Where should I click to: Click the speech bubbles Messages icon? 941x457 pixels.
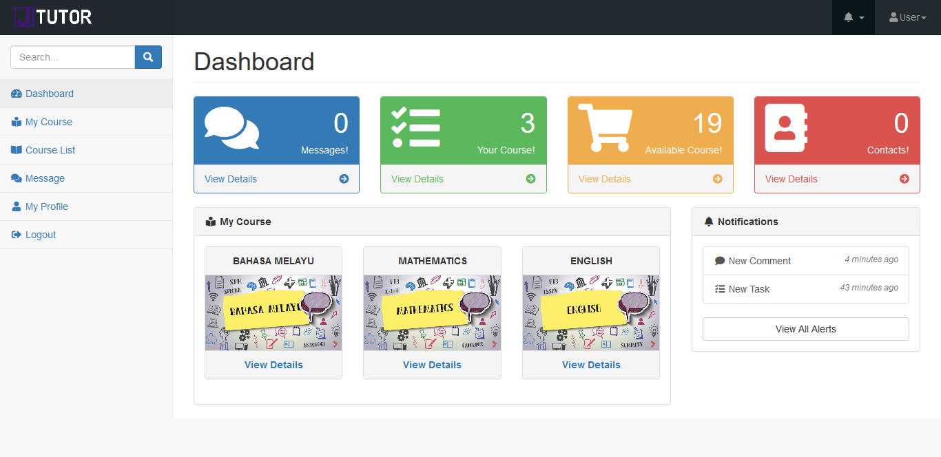tap(231, 128)
